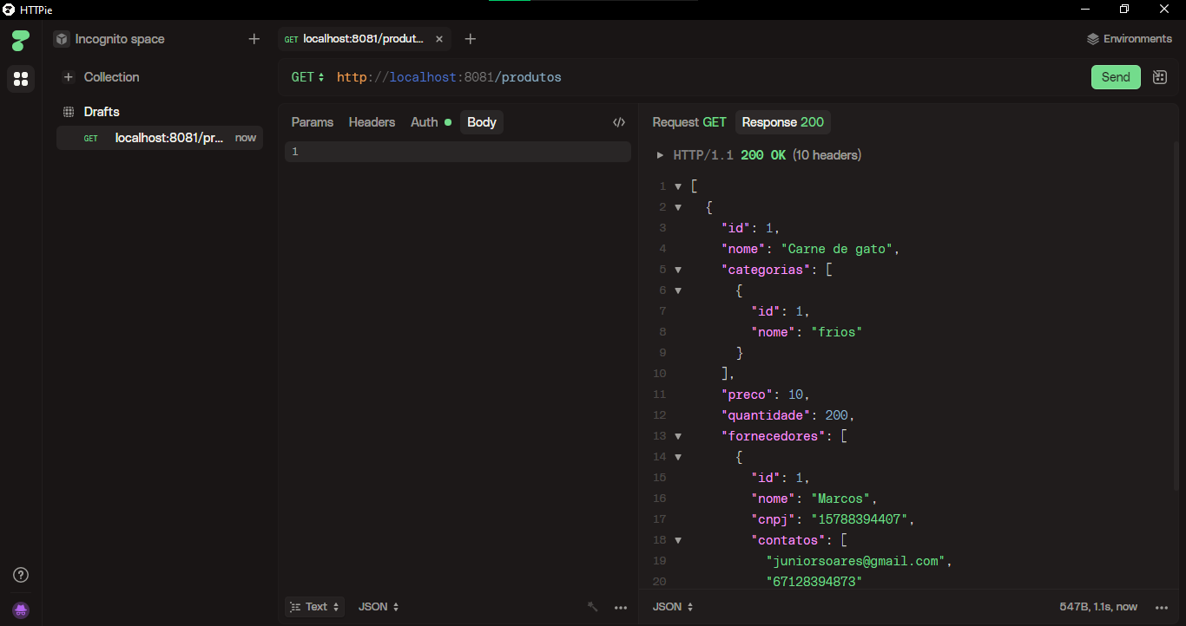Open the Environments button
1186x626 pixels.
tap(1129, 39)
